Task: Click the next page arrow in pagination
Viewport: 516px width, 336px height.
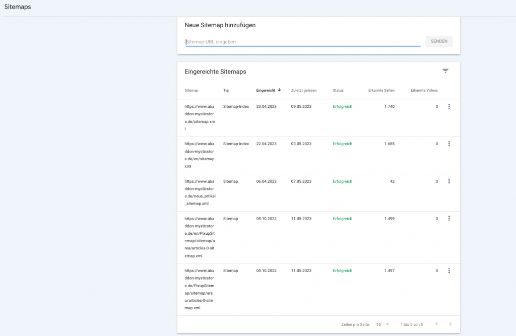Action: pos(450,324)
